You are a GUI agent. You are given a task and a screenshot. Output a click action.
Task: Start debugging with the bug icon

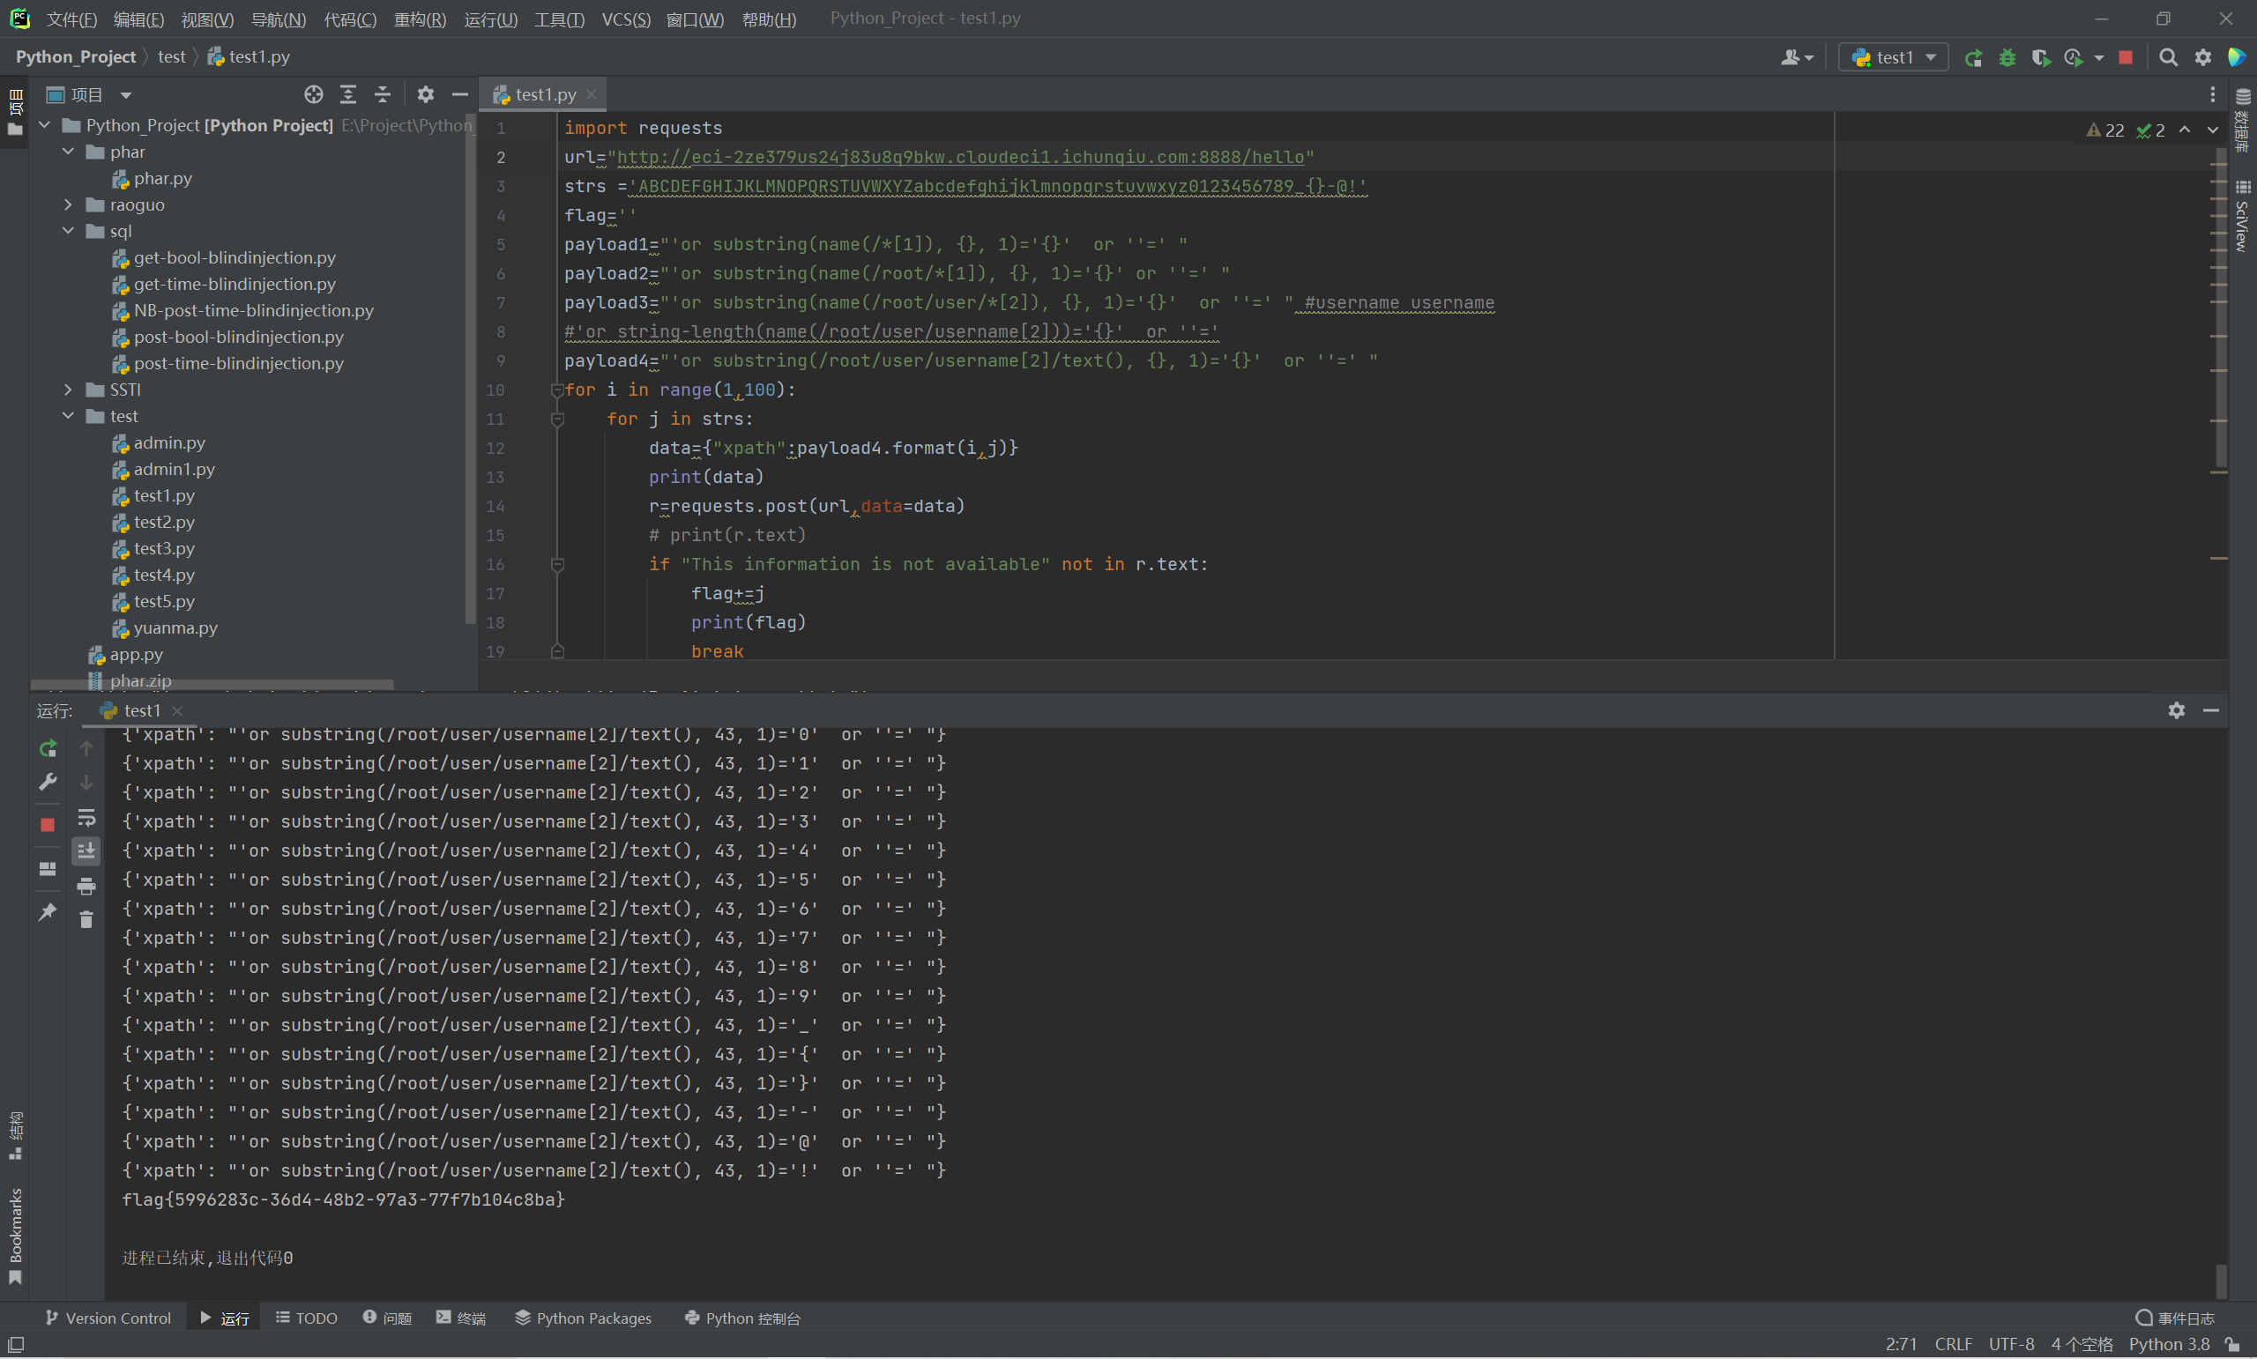[2007, 57]
